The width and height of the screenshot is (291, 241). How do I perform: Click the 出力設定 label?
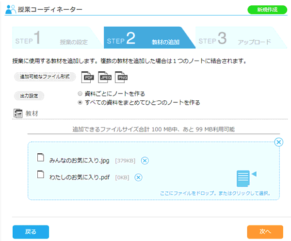pyautogui.click(x=29, y=96)
